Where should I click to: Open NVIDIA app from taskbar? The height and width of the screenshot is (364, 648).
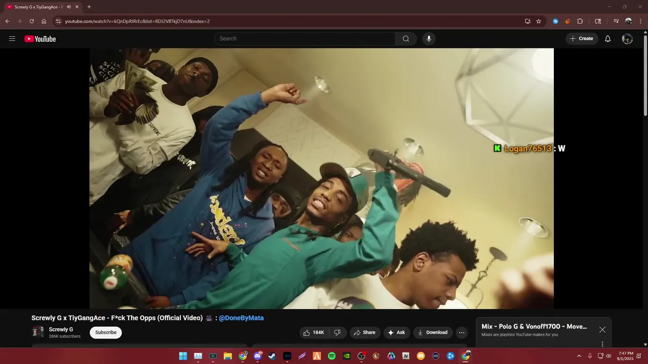pos(346,356)
